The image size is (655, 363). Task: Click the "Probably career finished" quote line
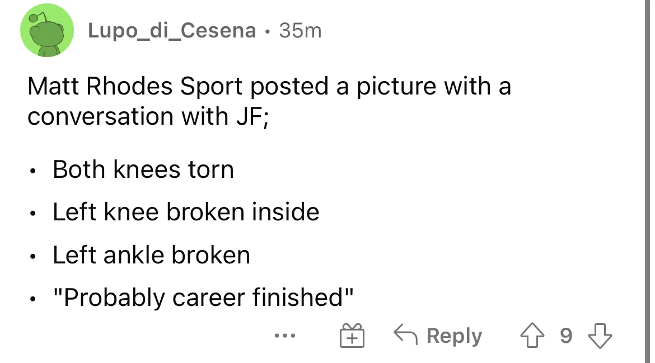204,297
